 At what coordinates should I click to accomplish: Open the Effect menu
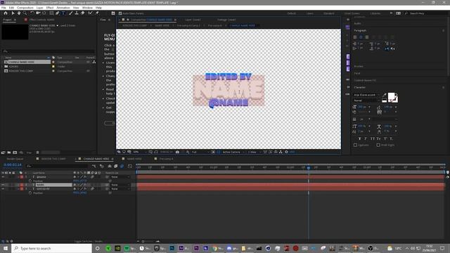click(x=50, y=8)
